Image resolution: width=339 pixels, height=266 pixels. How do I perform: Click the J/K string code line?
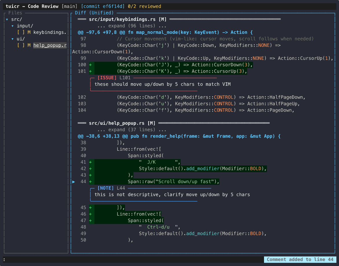pyautogui.click(x=160, y=162)
